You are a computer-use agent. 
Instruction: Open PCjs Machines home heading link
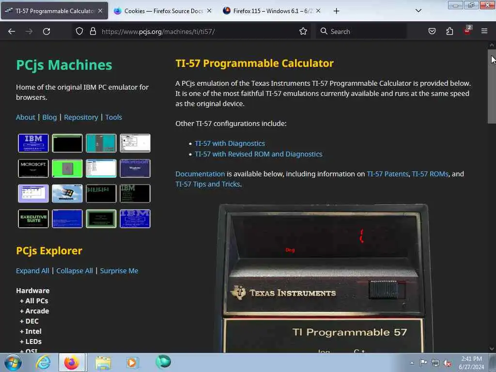click(x=64, y=65)
